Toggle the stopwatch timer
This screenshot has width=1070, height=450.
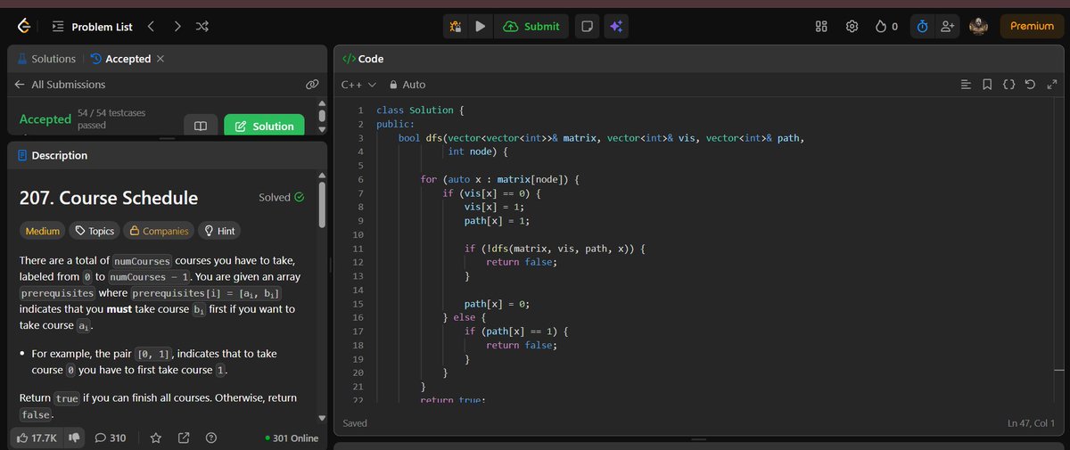point(923,27)
